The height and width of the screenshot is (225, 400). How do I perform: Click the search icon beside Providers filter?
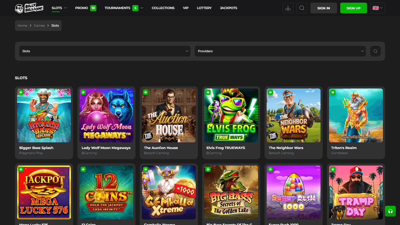pos(375,51)
